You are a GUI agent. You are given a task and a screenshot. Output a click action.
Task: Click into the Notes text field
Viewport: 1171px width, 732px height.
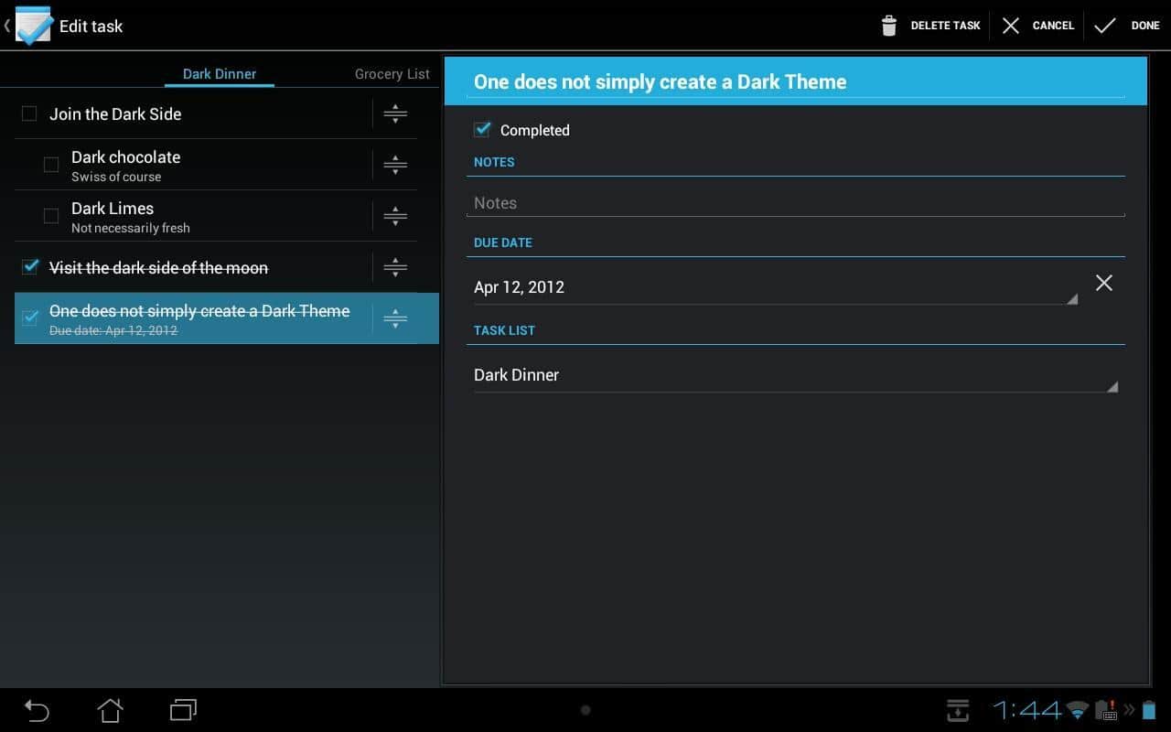[x=794, y=203]
